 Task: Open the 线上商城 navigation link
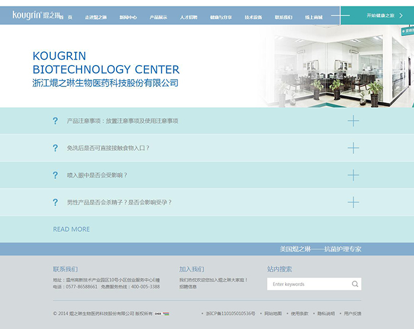tap(313, 17)
